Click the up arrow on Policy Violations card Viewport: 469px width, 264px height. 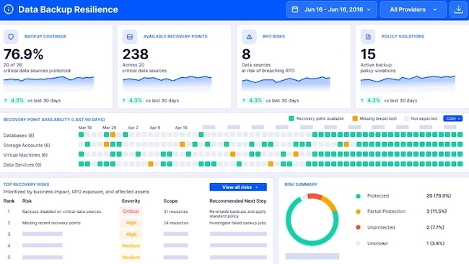[x=362, y=100]
